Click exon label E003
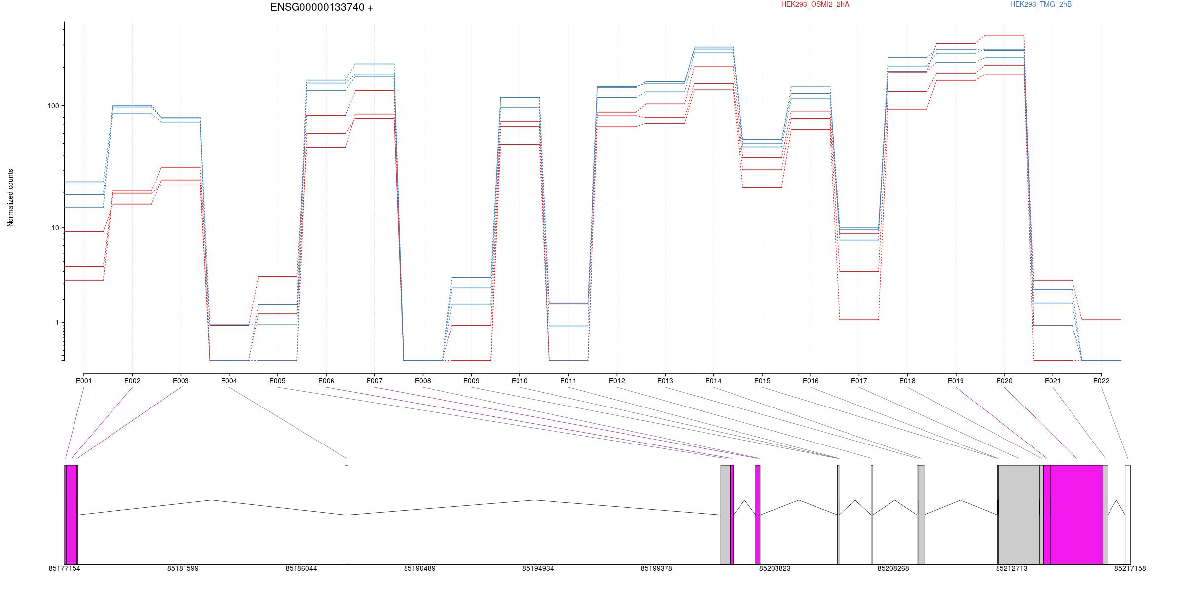 [x=181, y=381]
